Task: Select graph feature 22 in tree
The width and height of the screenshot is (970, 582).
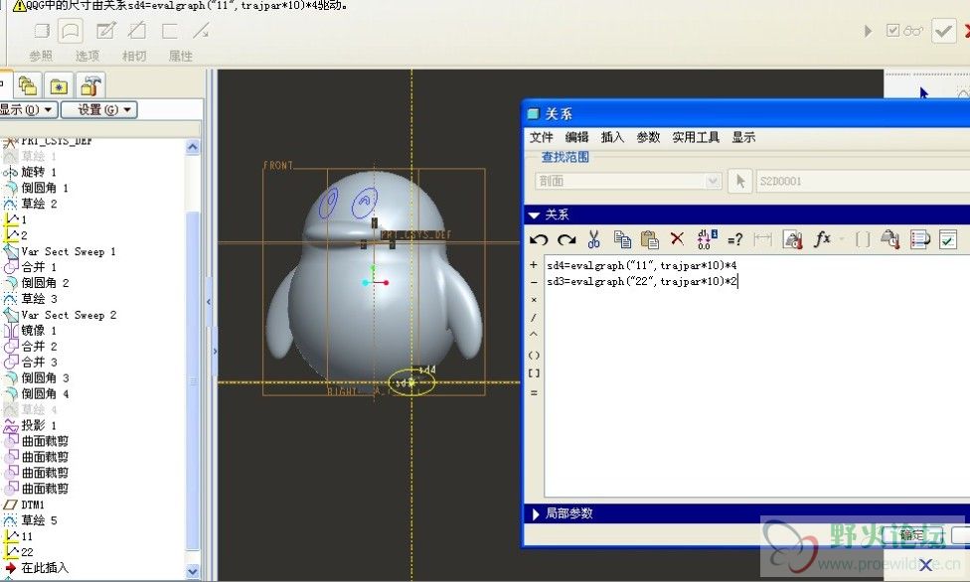Action: coord(27,551)
